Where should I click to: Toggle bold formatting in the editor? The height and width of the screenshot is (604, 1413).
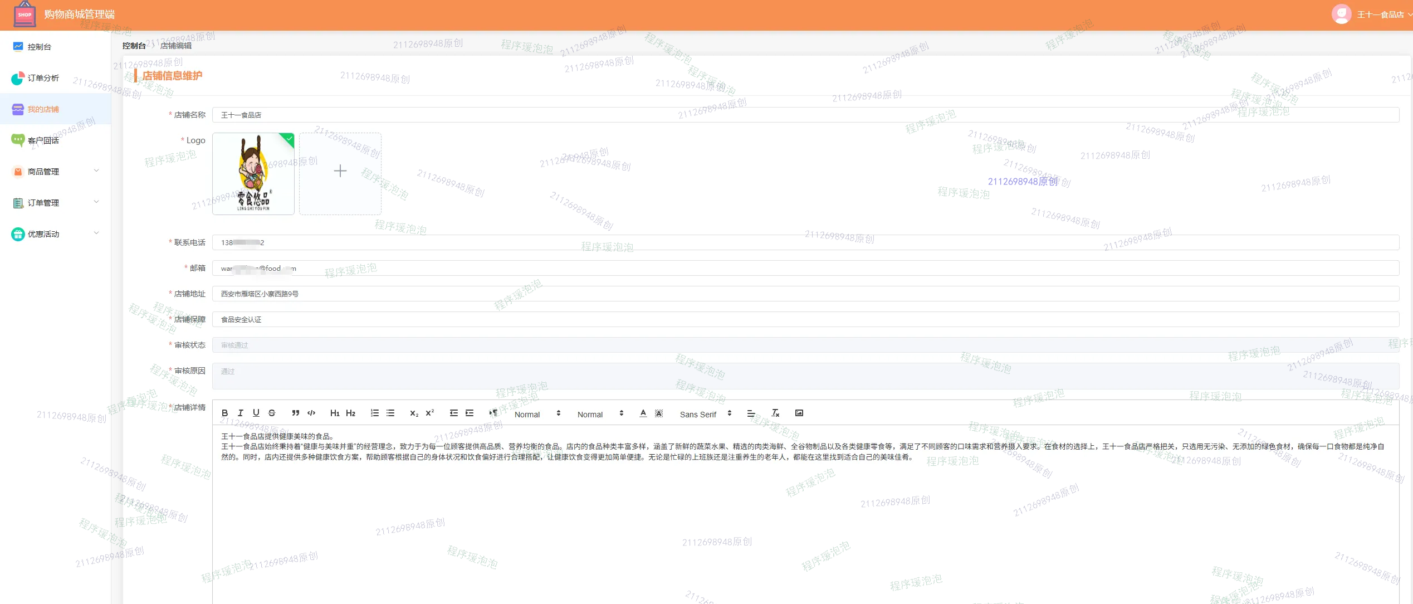coord(224,413)
